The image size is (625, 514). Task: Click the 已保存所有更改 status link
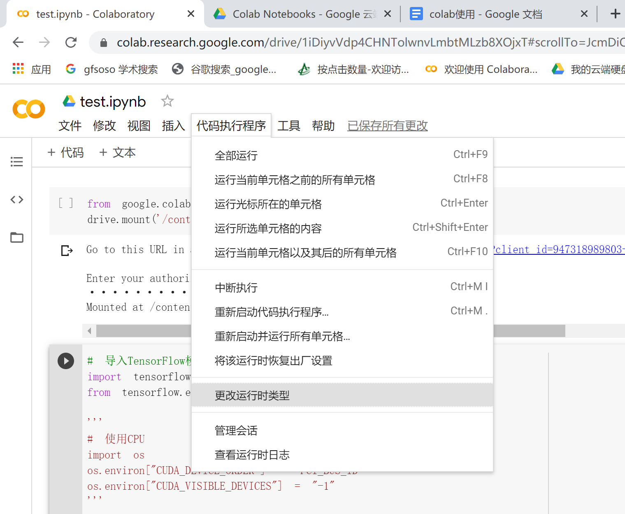click(387, 126)
